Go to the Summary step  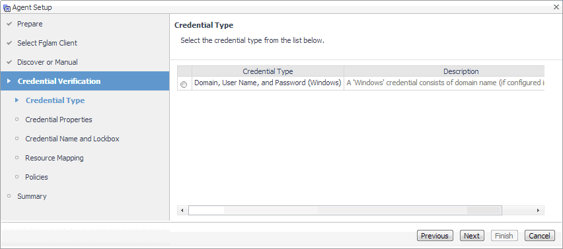click(x=32, y=196)
